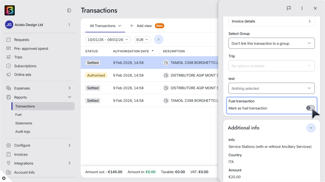Screen dimensions: 325x182
Task: Click the Amount out total -€145.00
Action: click(x=113, y=172)
